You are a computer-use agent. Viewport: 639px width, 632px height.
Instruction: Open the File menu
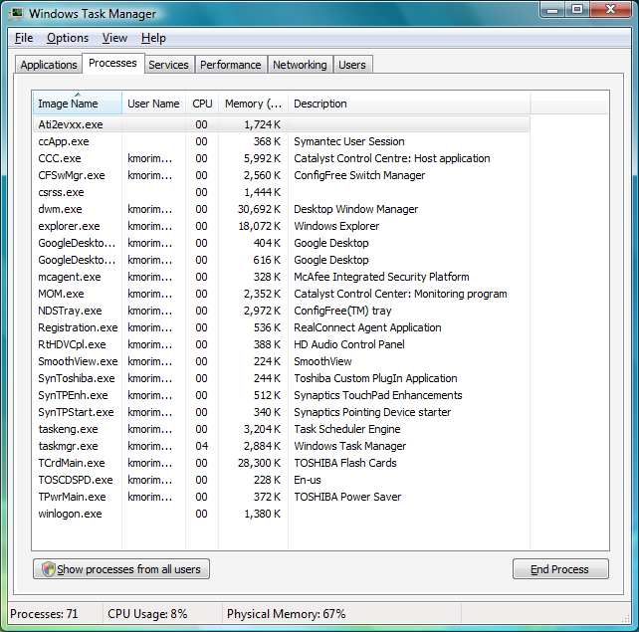24,38
